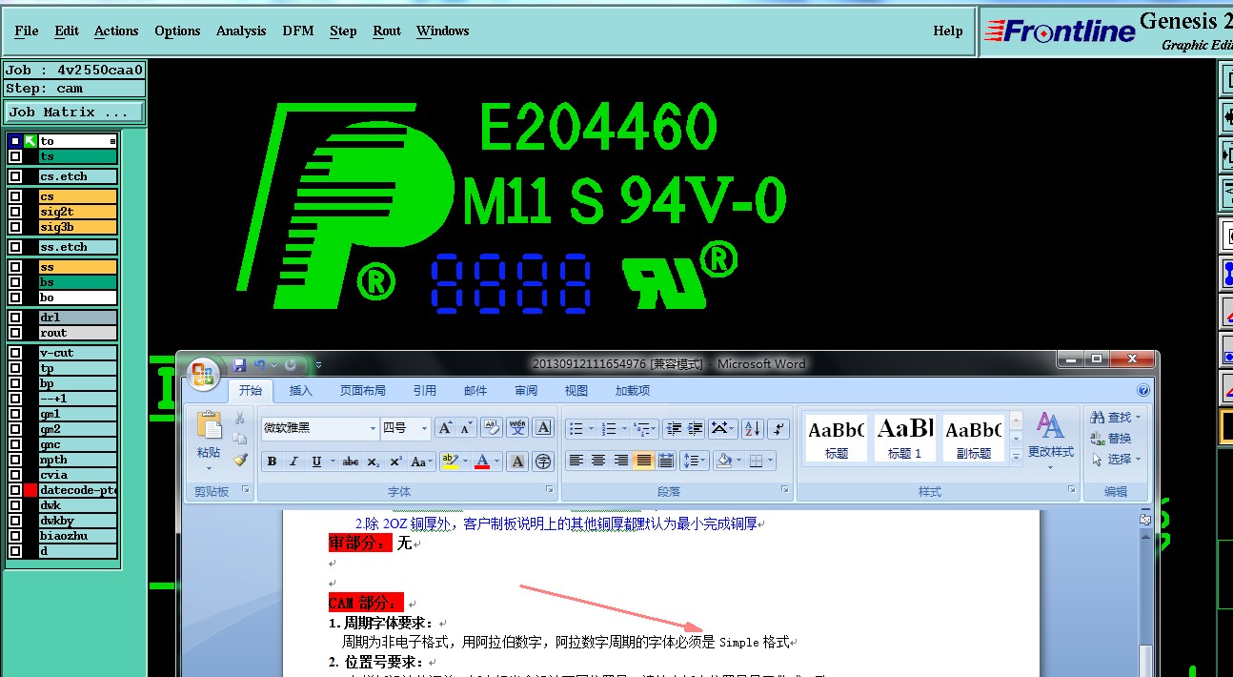Click the 查找 (Find) button

click(x=1115, y=417)
